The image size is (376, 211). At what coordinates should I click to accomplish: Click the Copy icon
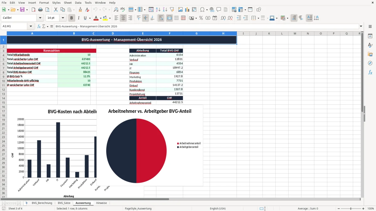coord(63,10)
